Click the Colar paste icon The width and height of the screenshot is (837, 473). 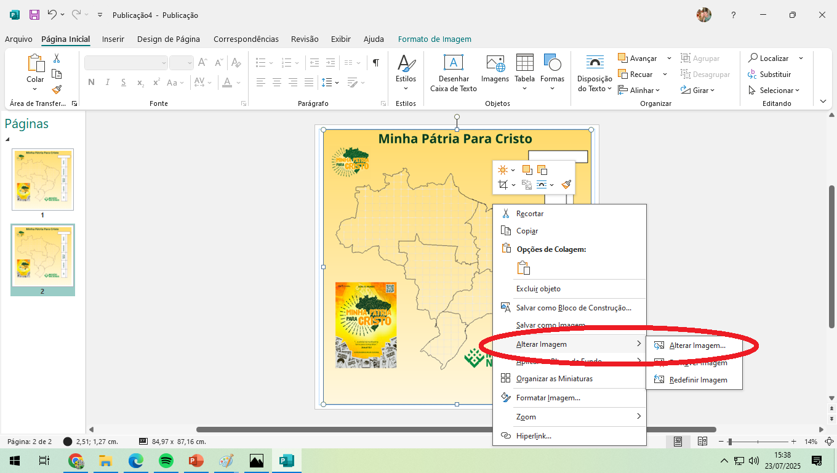[x=35, y=63]
